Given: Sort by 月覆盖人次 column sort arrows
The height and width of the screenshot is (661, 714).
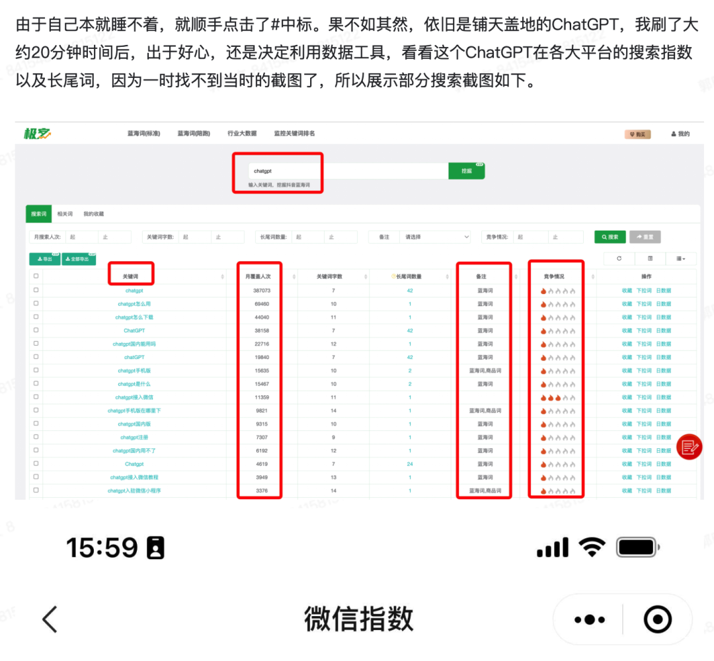Looking at the screenshot, I should click(294, 277).
